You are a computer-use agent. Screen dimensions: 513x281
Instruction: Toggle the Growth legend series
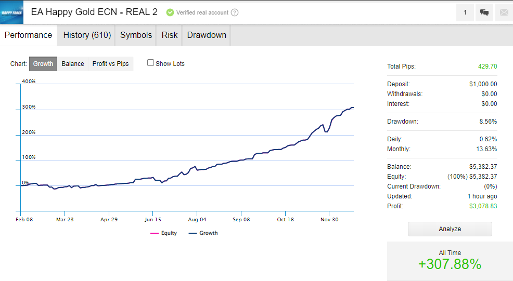tap(203, 233)
